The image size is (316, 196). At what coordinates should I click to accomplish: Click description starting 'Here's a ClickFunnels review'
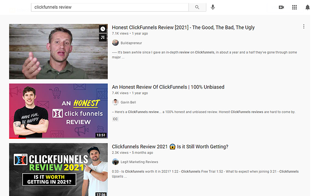click(x=204, y=112)
